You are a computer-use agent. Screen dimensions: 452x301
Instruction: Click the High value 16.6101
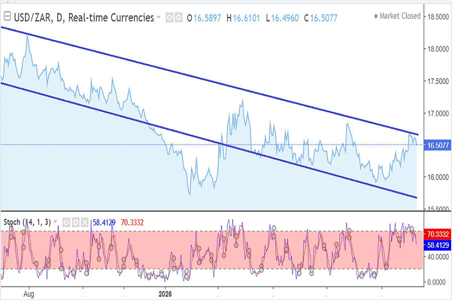(247, 18)
